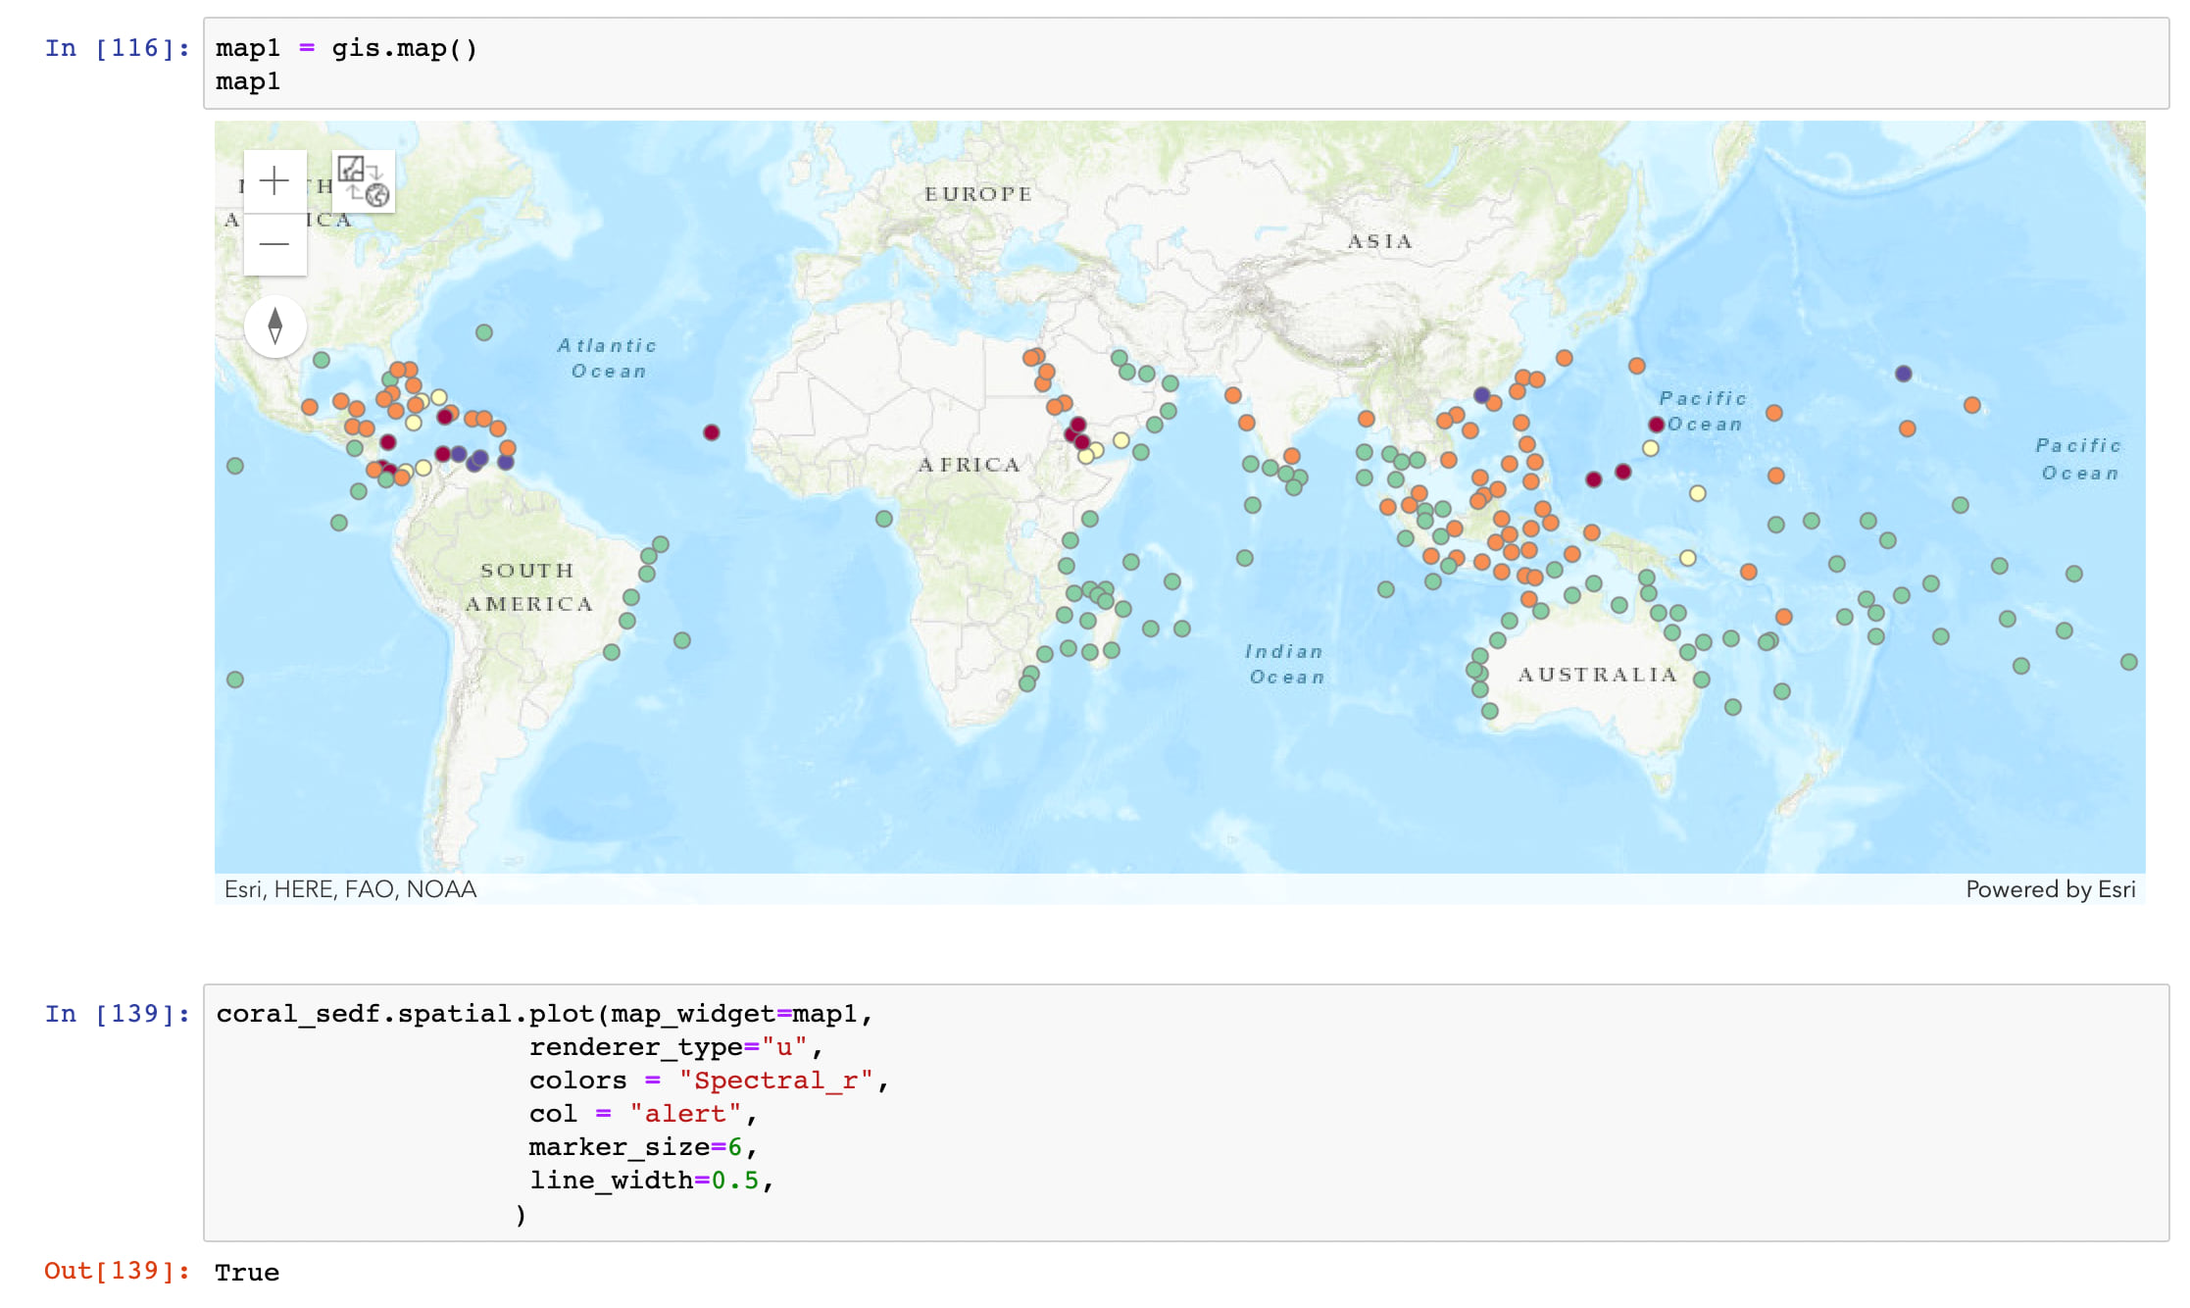Screen dimensions: 2190x1308
Task: Click the In [139] cell prompt
Action: coord(117,1014)
